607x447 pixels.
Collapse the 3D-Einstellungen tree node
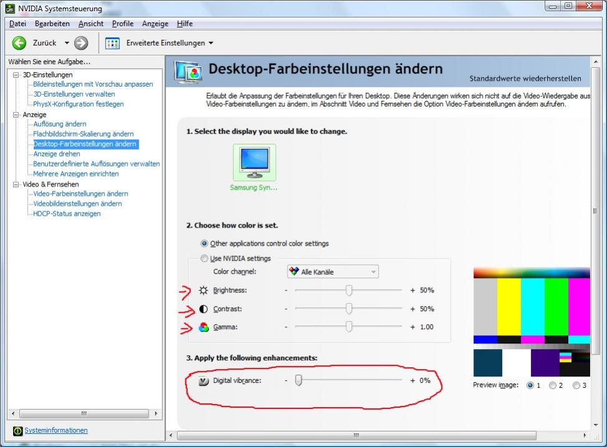pyautogui.click(x=16, y=75)
